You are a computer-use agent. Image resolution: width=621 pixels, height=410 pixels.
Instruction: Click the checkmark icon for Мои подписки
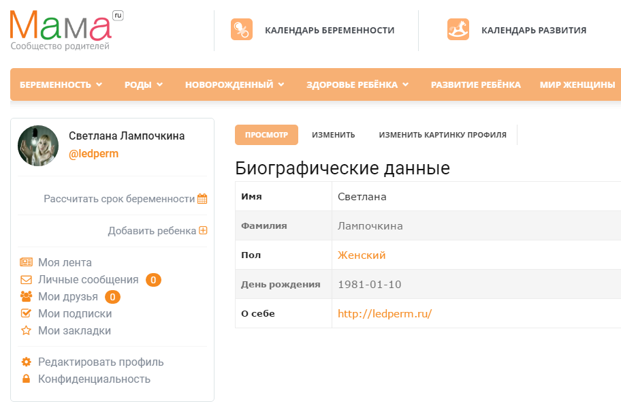pos(27,314)
